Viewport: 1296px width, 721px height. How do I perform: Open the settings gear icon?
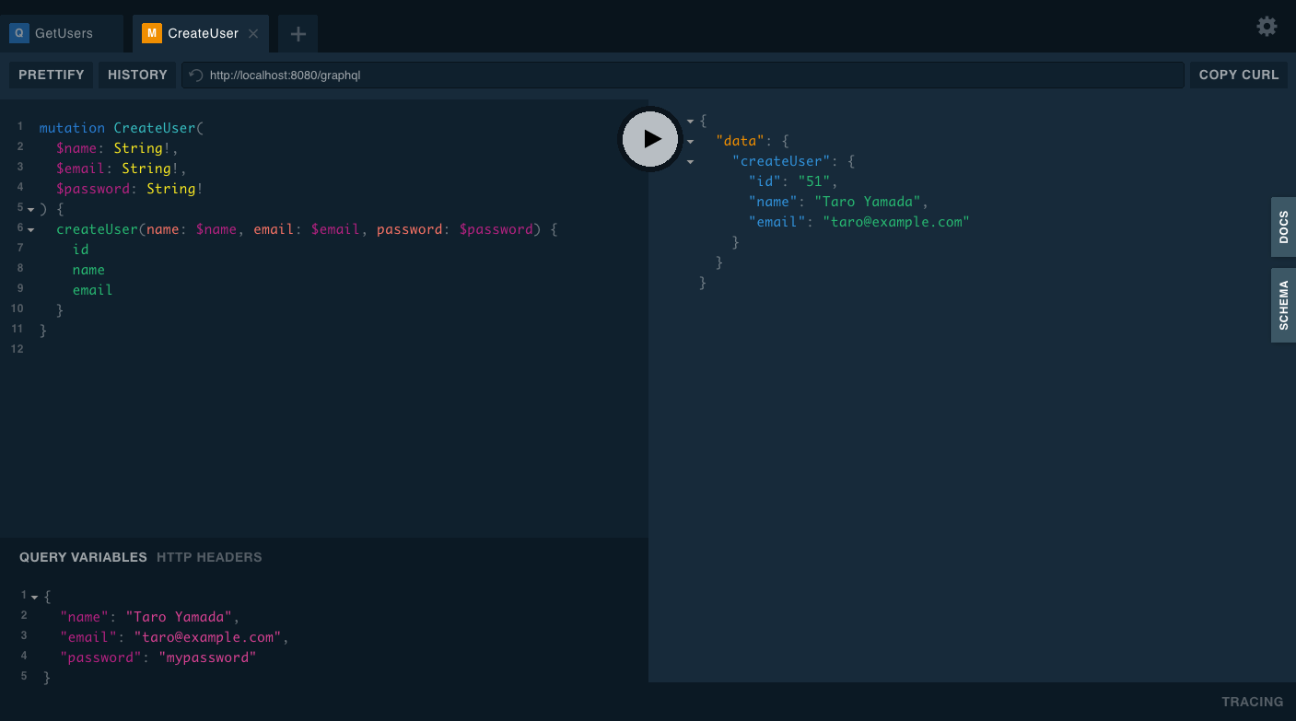(1267, 26)
